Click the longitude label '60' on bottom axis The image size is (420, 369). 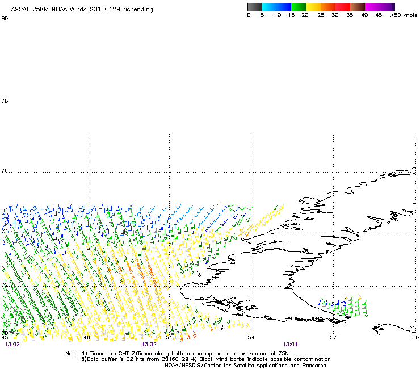(415, 337)
